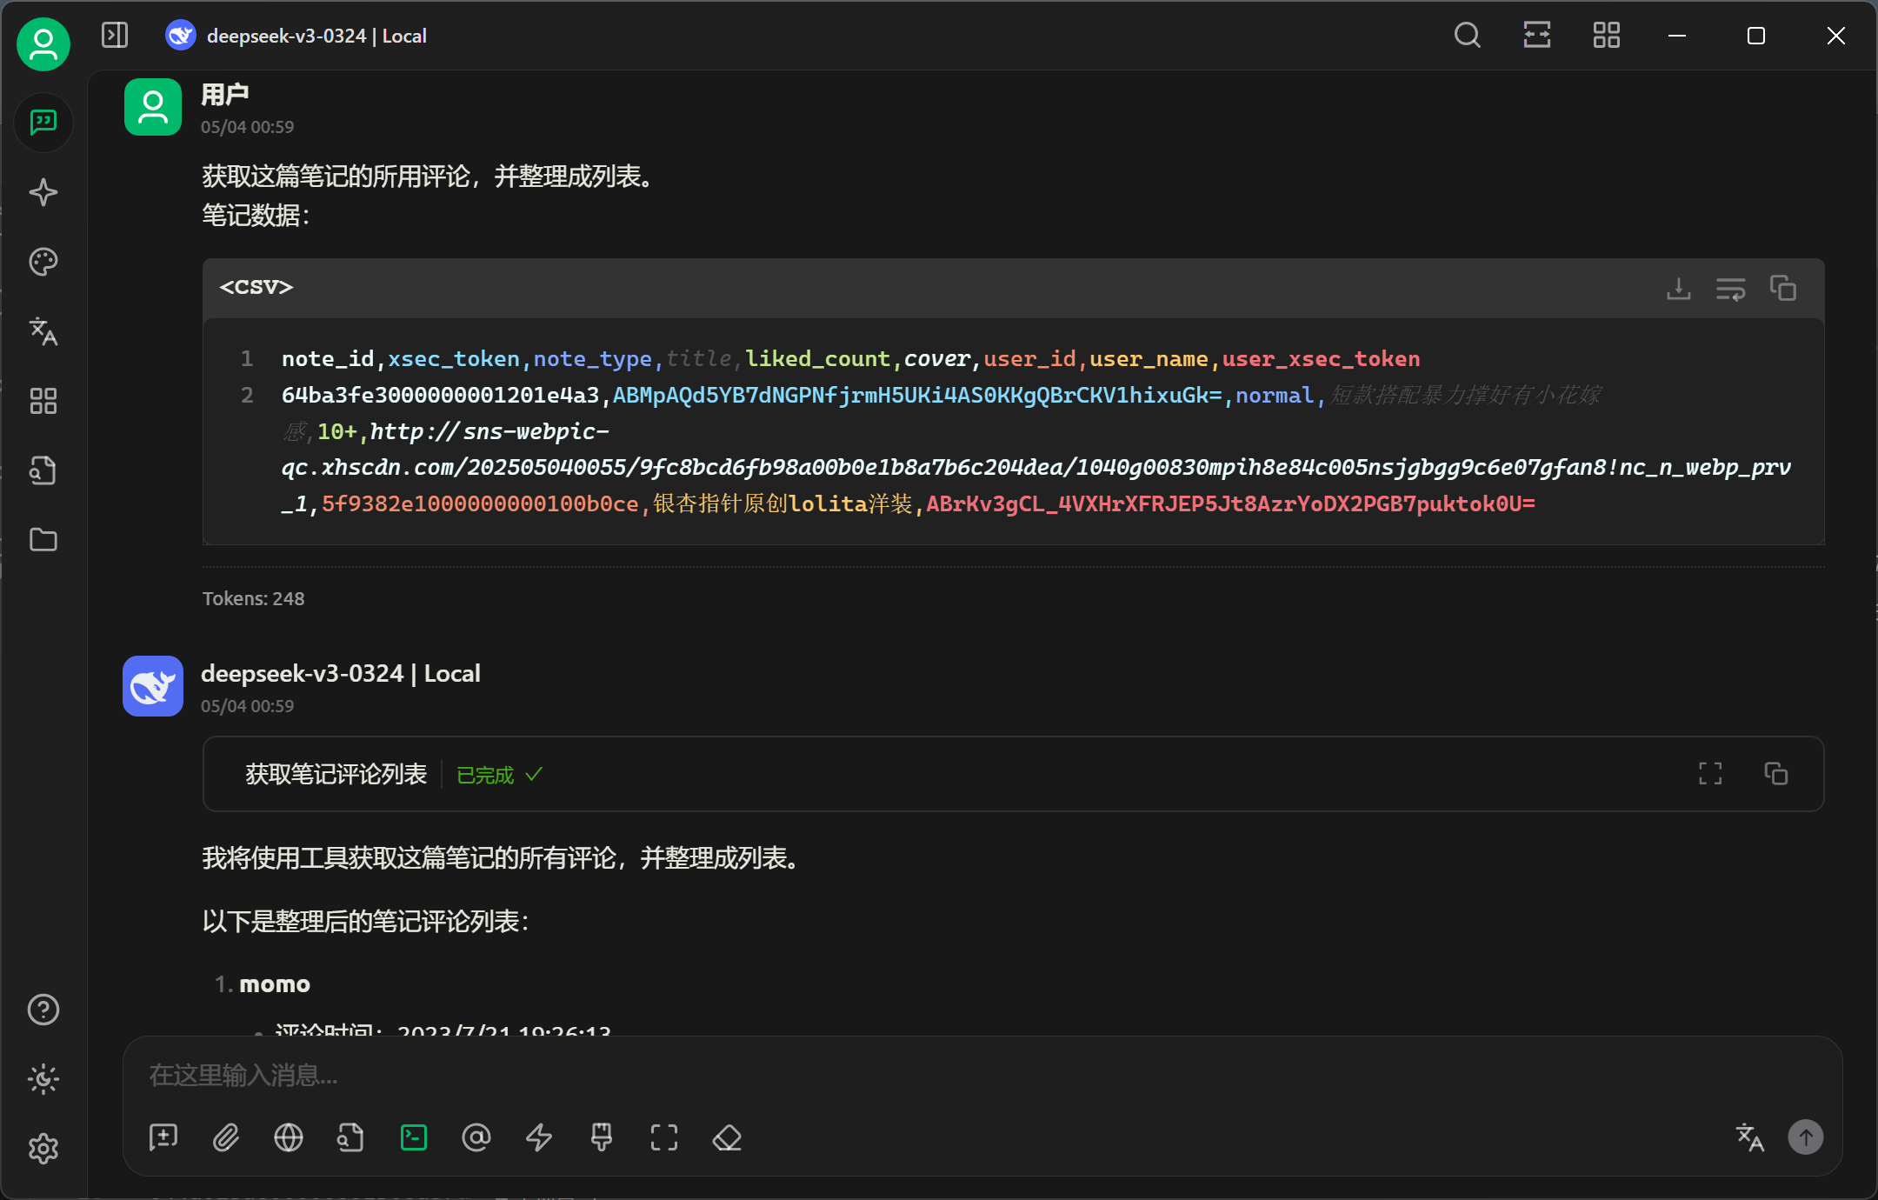1878x1200 pixels.
Task: Click the mention model @ icon
Action: [476, 1137]
